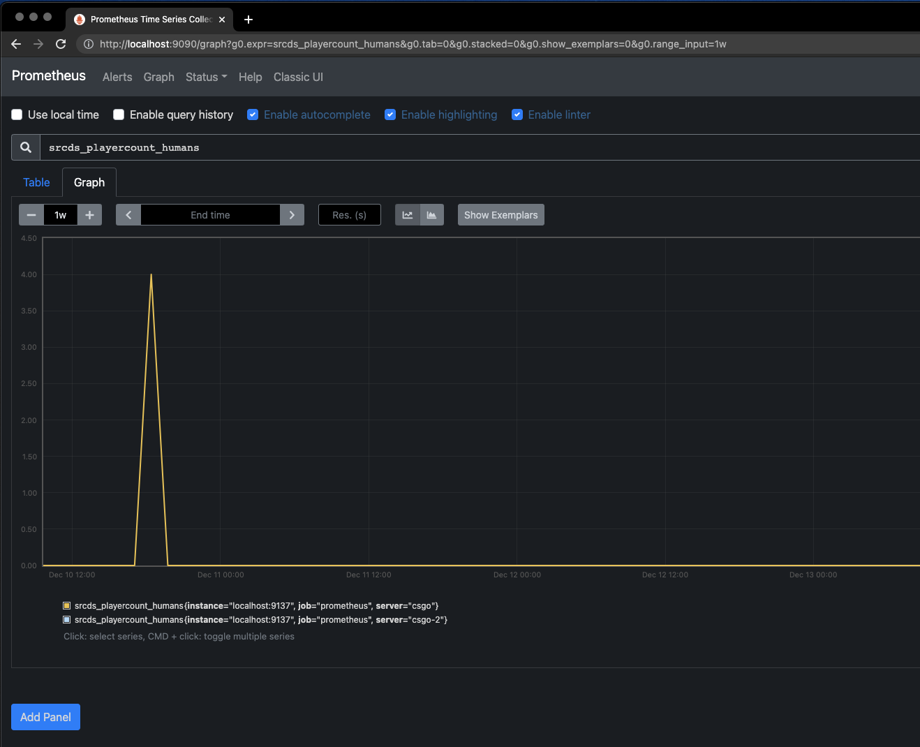Decrease the time range with minus button
920x747 pixels.
coord(31,215)
